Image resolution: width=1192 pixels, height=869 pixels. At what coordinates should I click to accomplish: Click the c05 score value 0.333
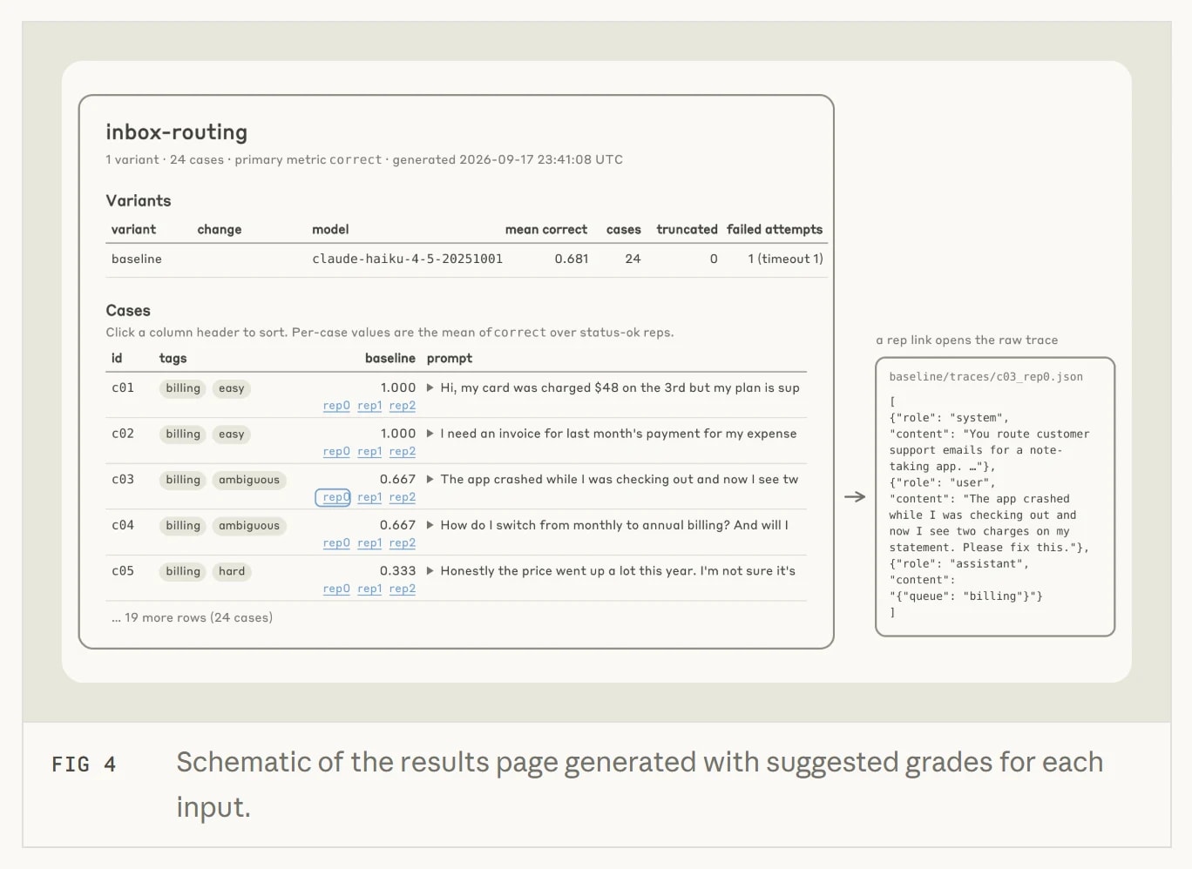coord(397,571)
